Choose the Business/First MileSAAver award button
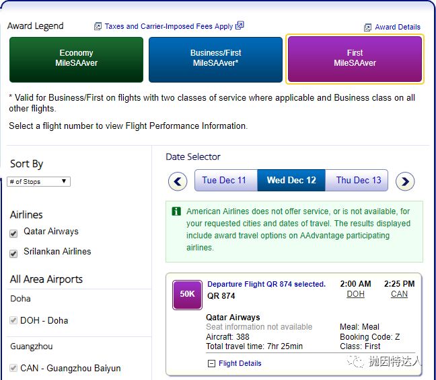Viewport: 436px width, 380px height. point(215,60)
